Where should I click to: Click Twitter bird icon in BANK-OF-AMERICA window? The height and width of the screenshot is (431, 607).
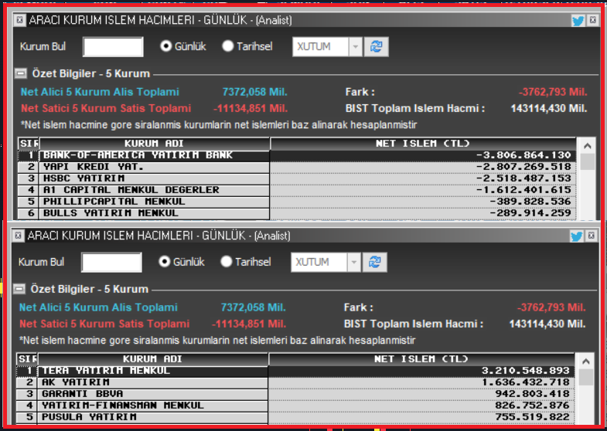pos(578,21)
